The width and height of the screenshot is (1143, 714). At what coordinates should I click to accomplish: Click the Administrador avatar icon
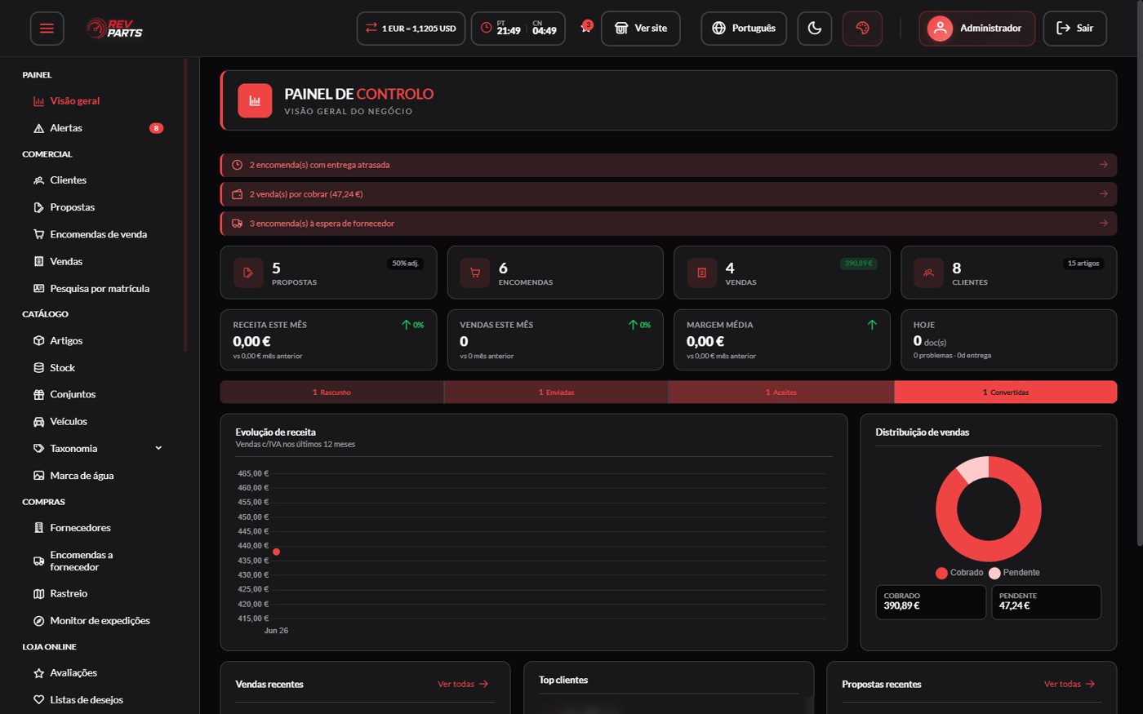coord(940,28)
